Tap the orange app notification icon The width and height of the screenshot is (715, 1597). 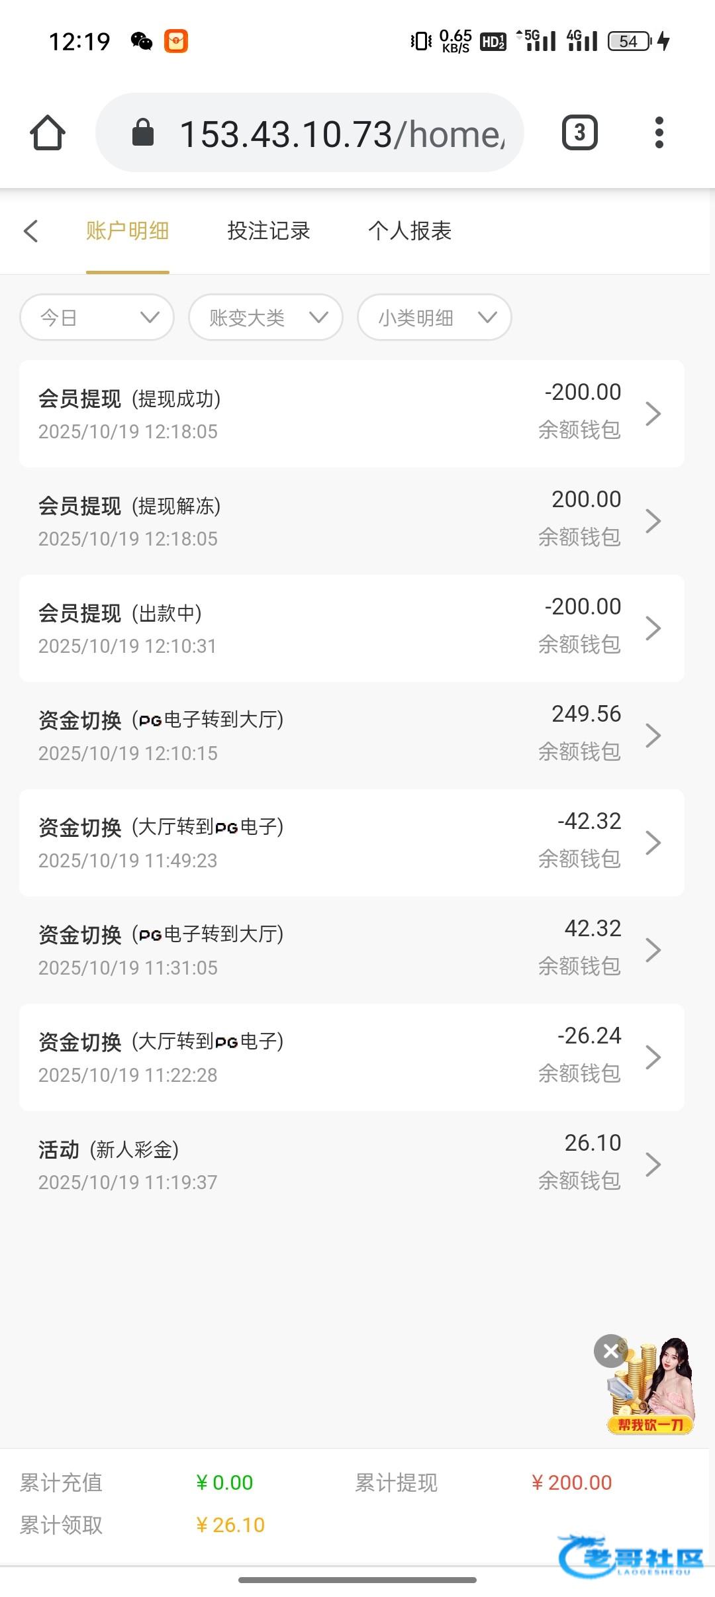(176, 41)
